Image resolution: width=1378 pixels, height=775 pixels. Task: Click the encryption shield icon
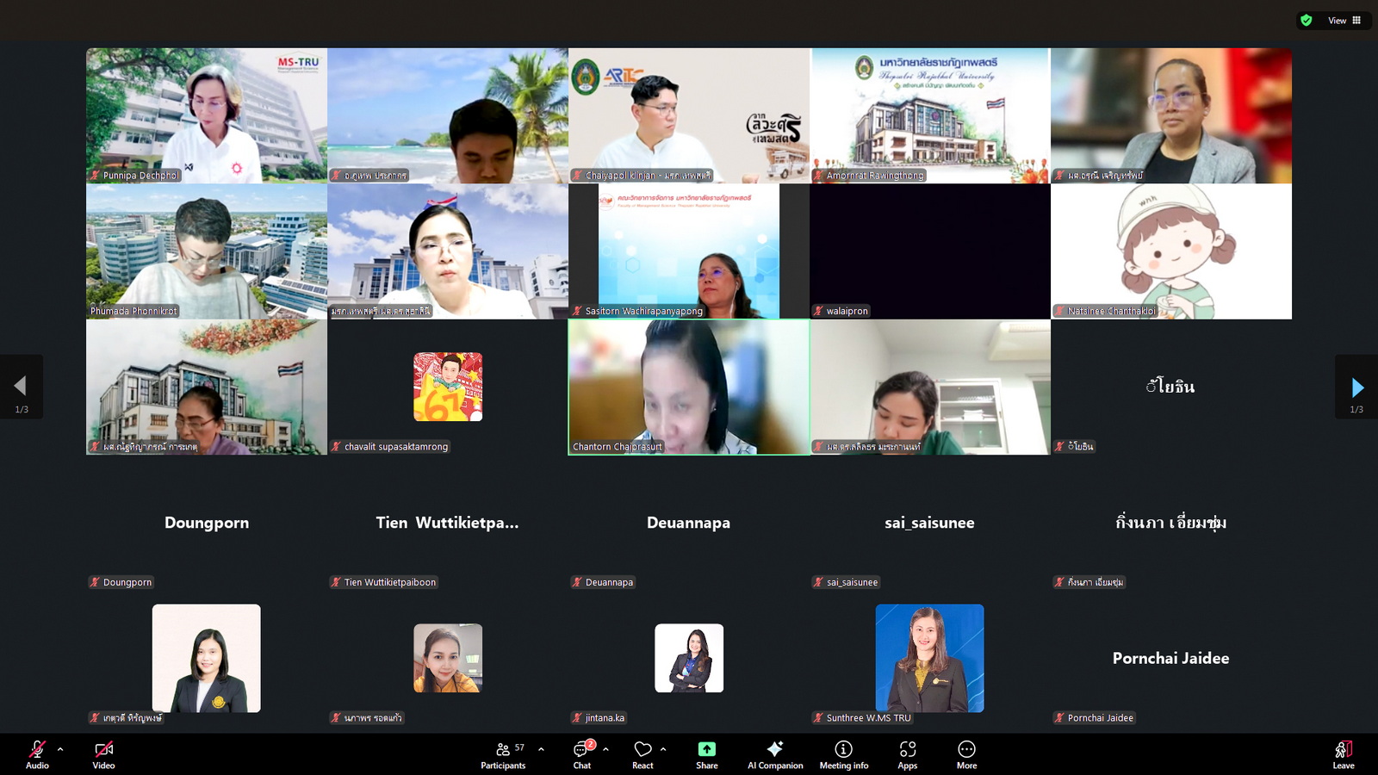(1307, 21)
